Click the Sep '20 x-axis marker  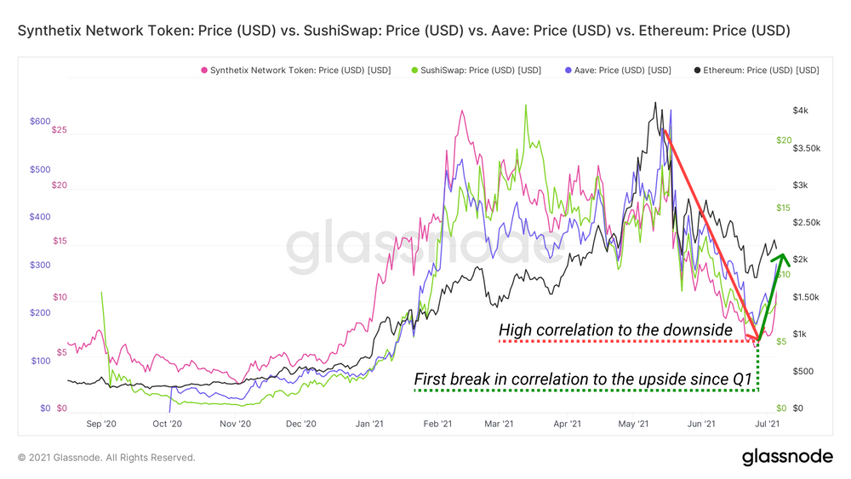point(100,423)
